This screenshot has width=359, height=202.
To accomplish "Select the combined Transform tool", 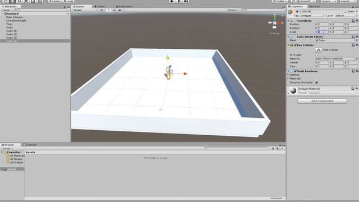I will (x=40, y=1).
